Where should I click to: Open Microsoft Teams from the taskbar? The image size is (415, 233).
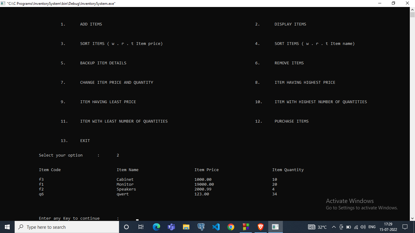point(171,227)
